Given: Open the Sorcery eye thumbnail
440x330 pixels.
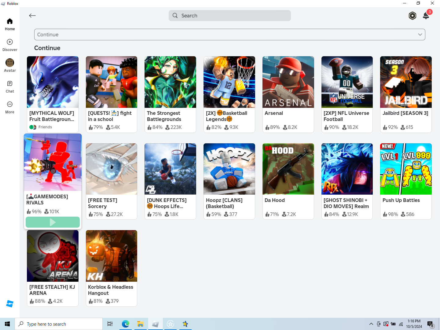Looking at the screenshot, I should [112, 169].
